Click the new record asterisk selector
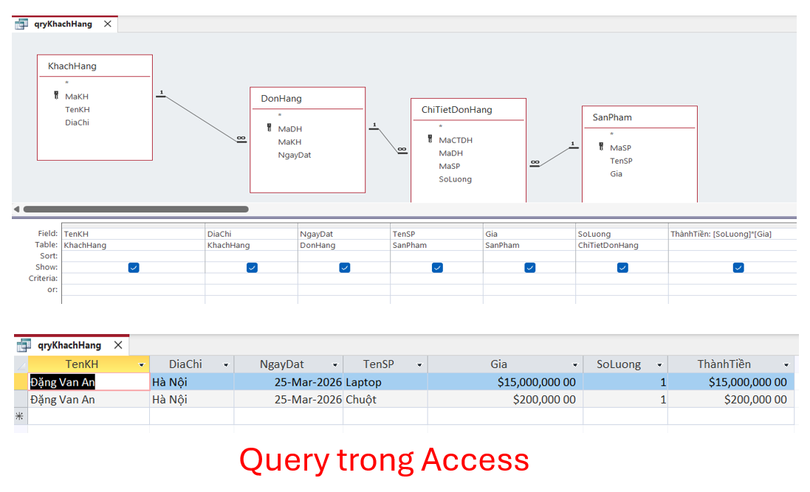Image resolution: width=810 pixels, height=492 pixels. (x=20, y=415)
